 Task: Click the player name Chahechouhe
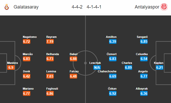[107, 71]
